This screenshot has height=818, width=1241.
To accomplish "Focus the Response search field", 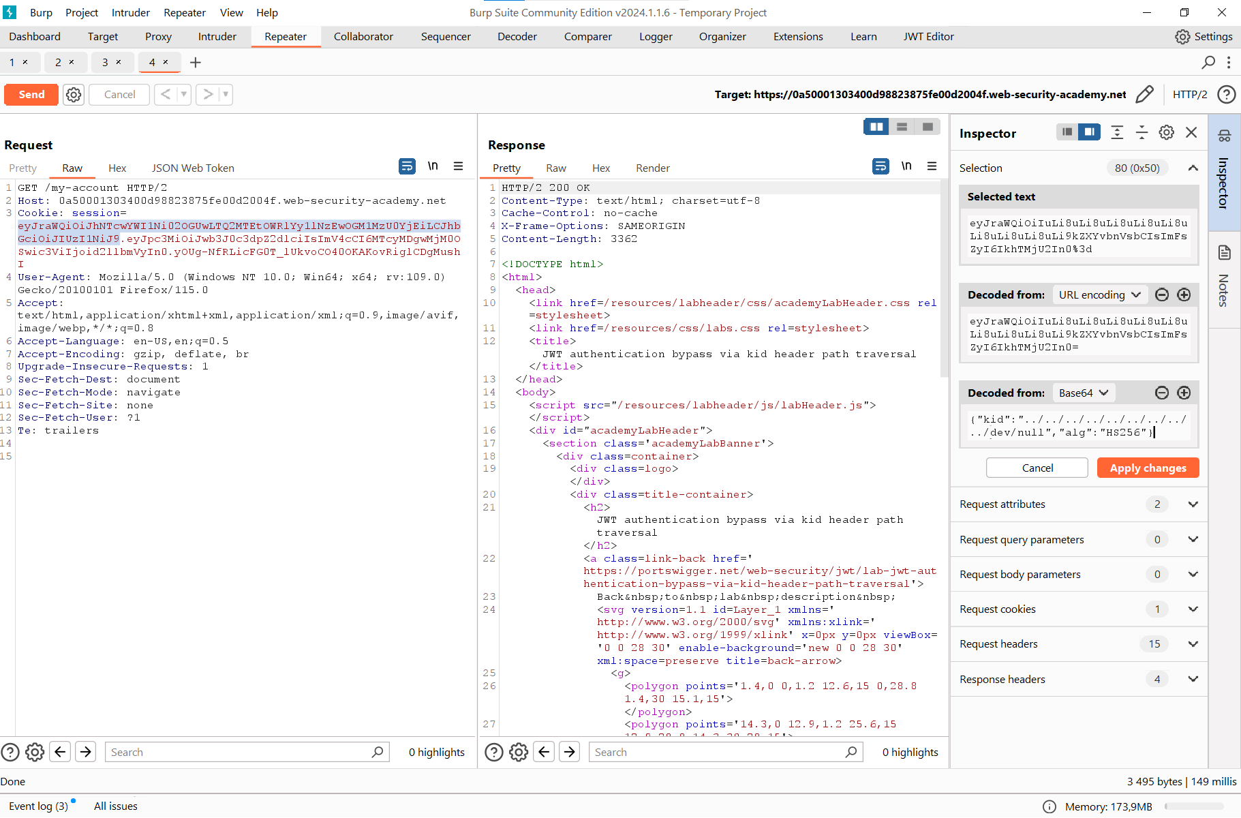I will [726, 752].
